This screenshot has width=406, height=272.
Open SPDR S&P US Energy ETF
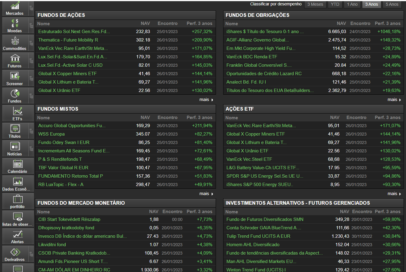pyautogui.click(x=265, y=176)
